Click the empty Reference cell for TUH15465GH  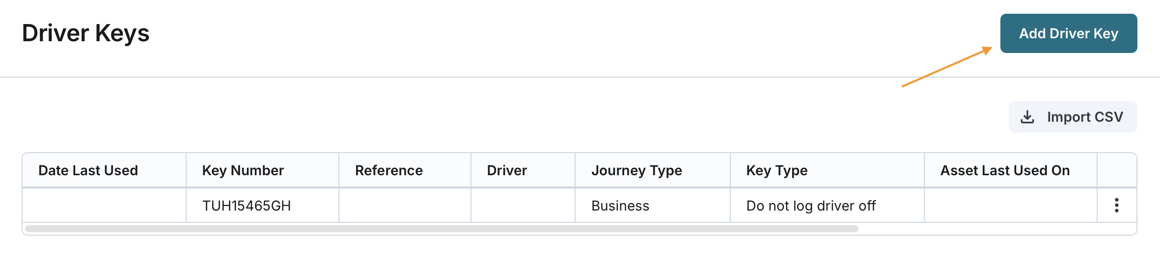405,206
